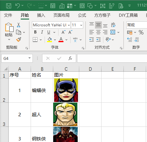Open the 文件 menu
The width and height of the screenshot is (147, 142).
[x=8, y=15]
